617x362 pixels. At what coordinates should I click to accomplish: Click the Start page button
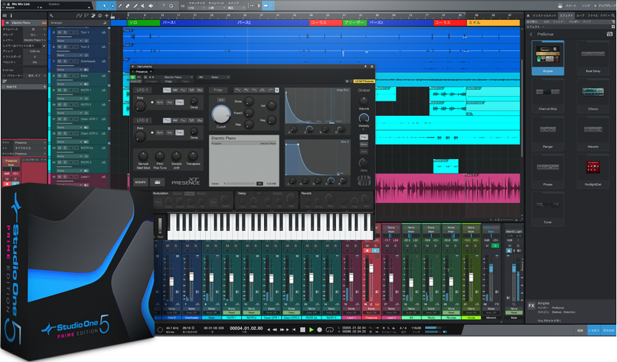570,6
